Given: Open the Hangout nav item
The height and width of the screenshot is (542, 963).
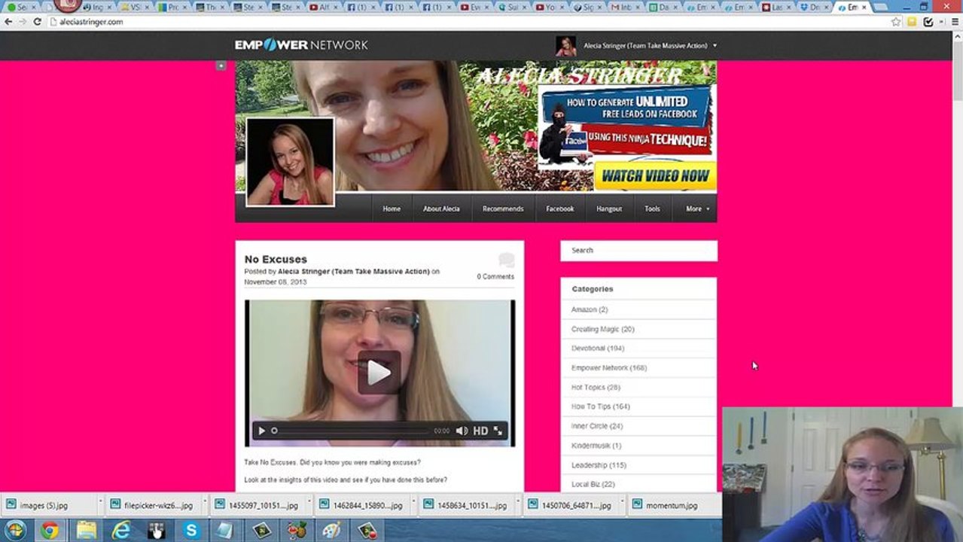Looking at the screenshot, I should coord(609,209).
